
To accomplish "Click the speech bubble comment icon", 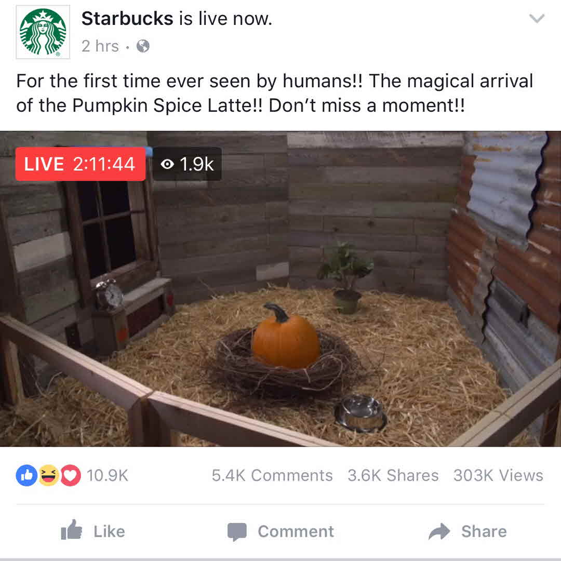I will (237, 532).
